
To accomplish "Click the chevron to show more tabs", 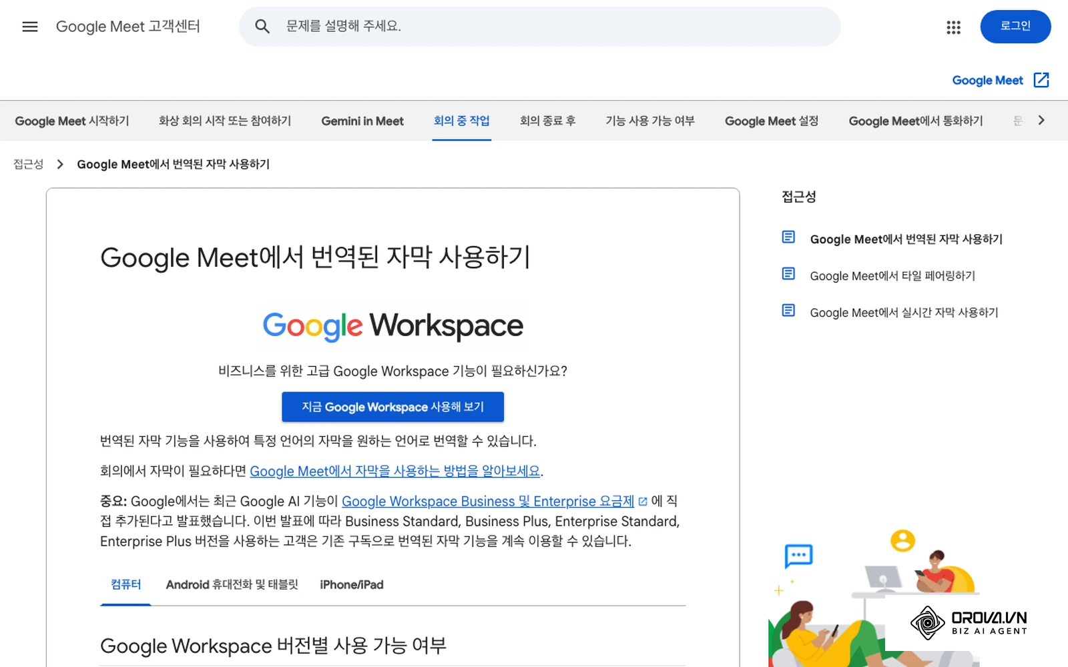I will coord(1041,120).
